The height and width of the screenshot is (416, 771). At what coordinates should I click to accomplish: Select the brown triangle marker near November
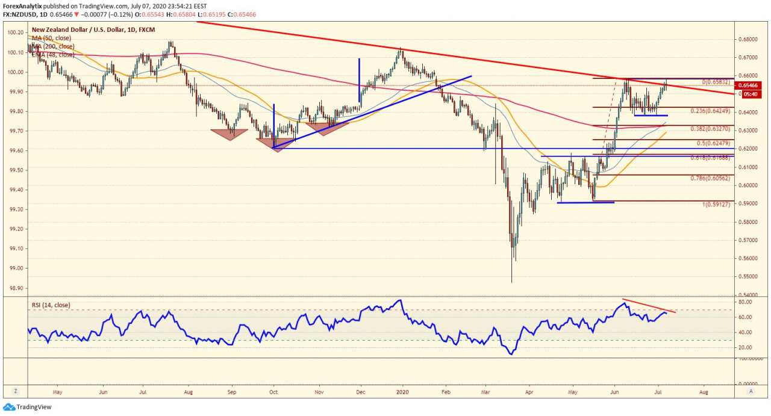point(323,129)
